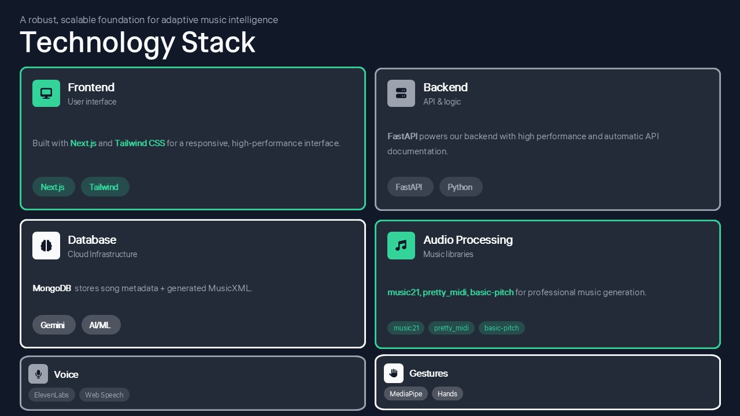The height and width of the screenshot is (416, 740).
Task: Click the Database card heading
Action: 92,240
